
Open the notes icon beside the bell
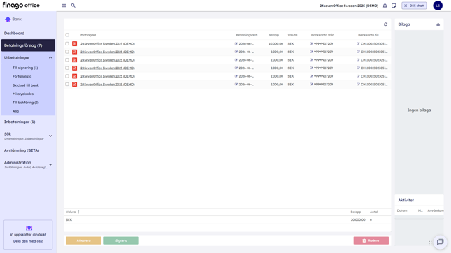pyautogui.click(x=394, y=6)
